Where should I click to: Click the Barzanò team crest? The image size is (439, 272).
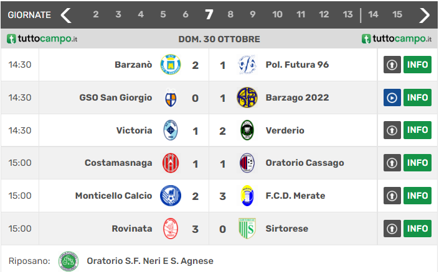[170, 65]
